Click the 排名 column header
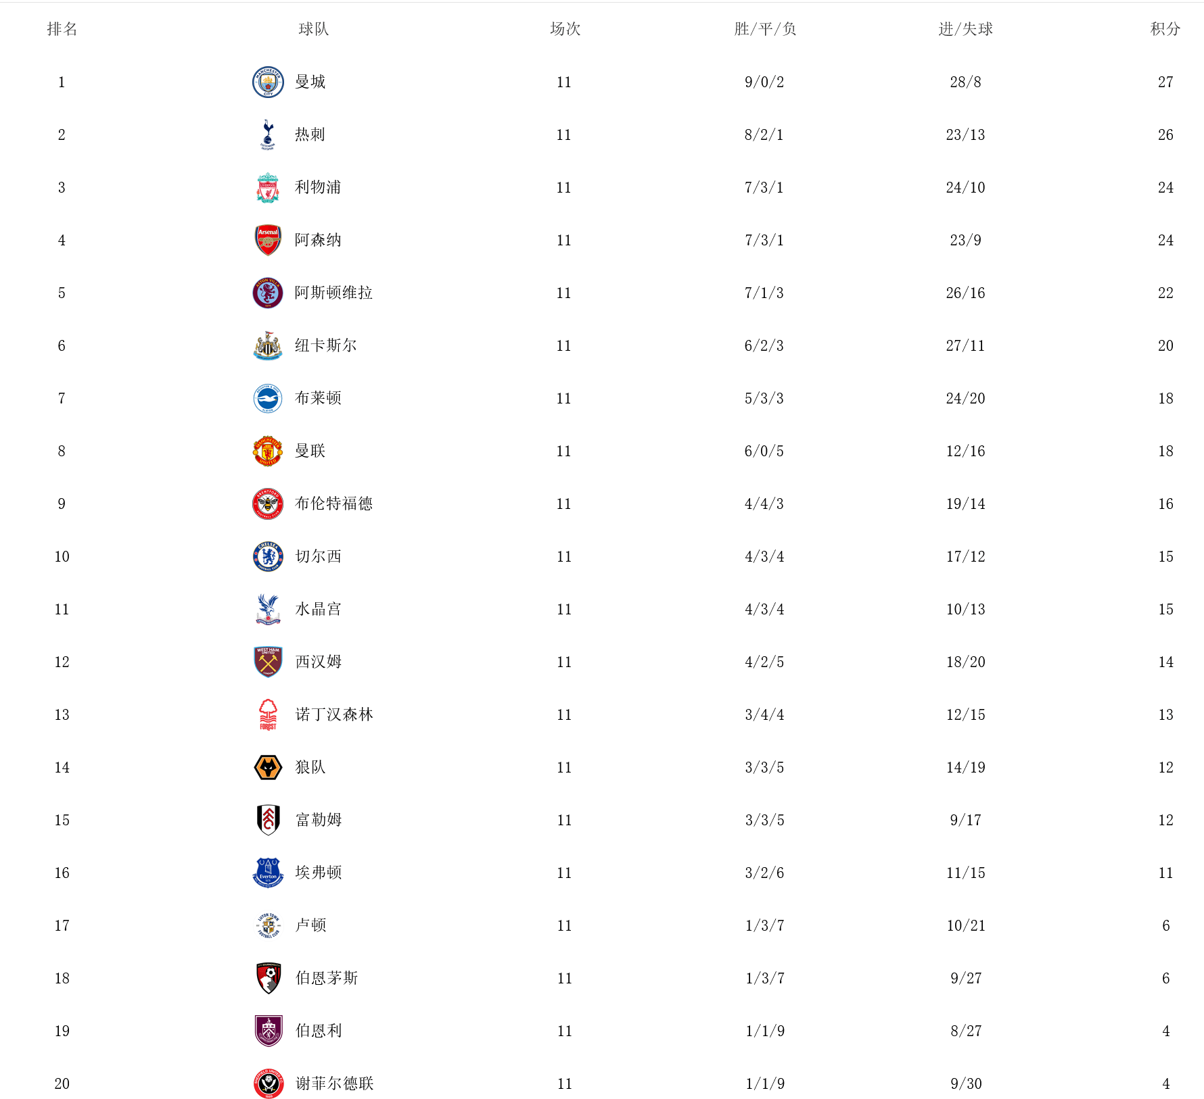1204x1099 pixels. click(x=62, y=29)
